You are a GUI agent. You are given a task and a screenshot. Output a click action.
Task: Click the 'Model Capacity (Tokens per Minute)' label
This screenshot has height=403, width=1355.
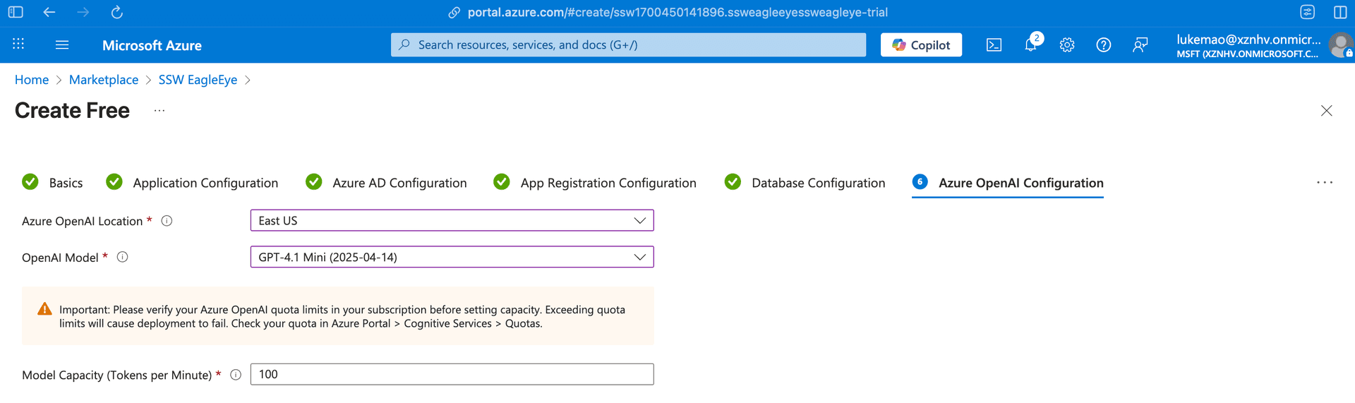116,375
